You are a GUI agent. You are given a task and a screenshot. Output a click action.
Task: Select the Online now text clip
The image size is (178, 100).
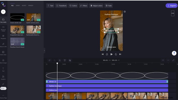(x=107, y=90)
